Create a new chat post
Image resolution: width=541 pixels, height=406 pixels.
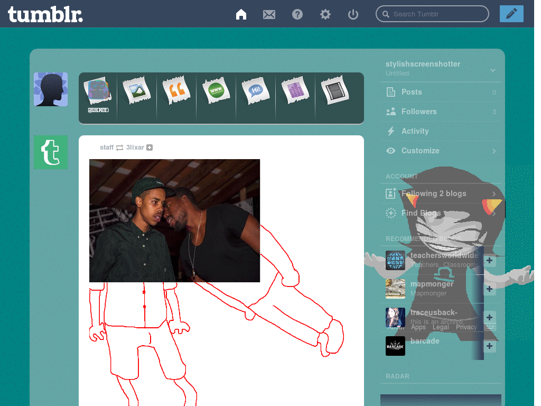click(x=256, y=91)
